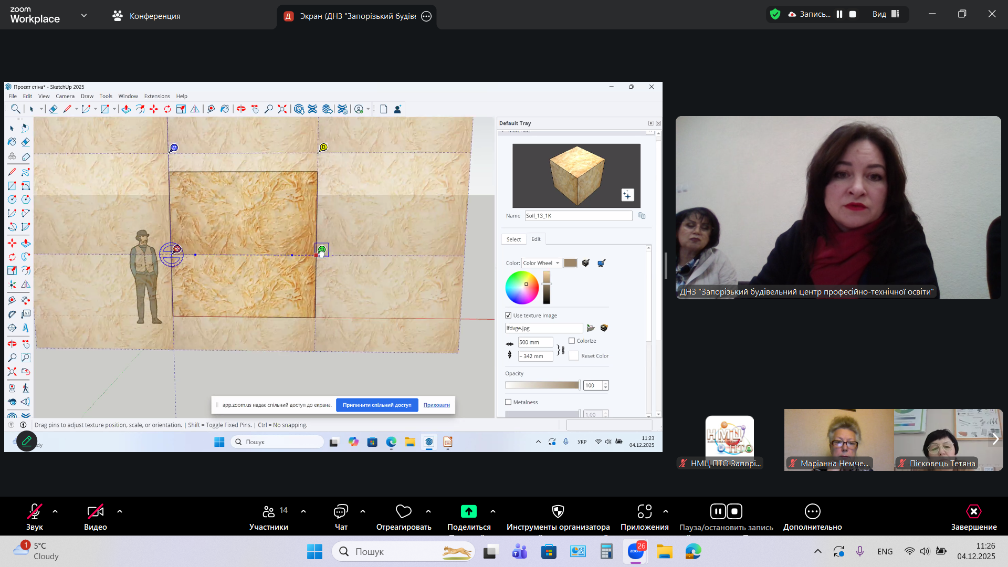Screen dimensions: 1008x567
Task: Click the new document icon in top toolbar
Action: point(384,109)
